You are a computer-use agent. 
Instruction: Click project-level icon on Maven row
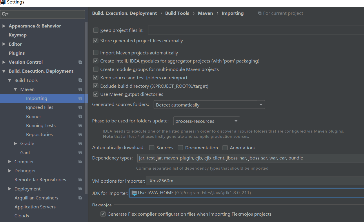[x=80, y=89]
